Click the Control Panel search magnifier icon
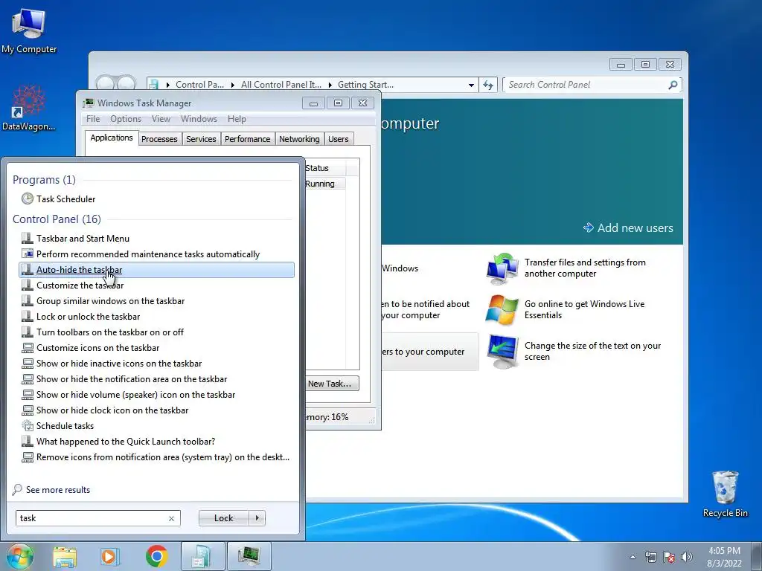This screenshot has height=571, width=762. tap(673, 85)
